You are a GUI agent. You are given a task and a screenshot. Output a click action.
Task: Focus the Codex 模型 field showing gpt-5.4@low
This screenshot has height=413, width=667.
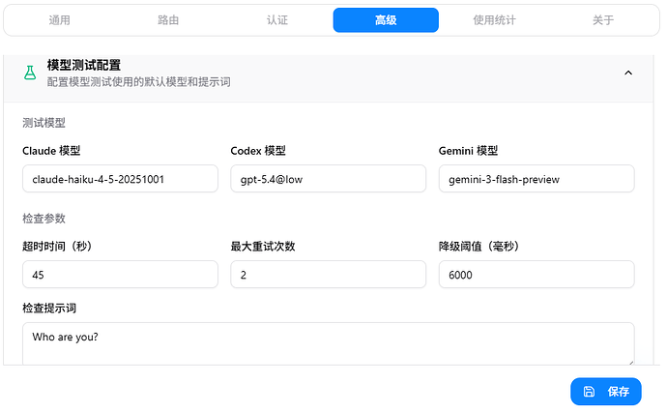328,179
